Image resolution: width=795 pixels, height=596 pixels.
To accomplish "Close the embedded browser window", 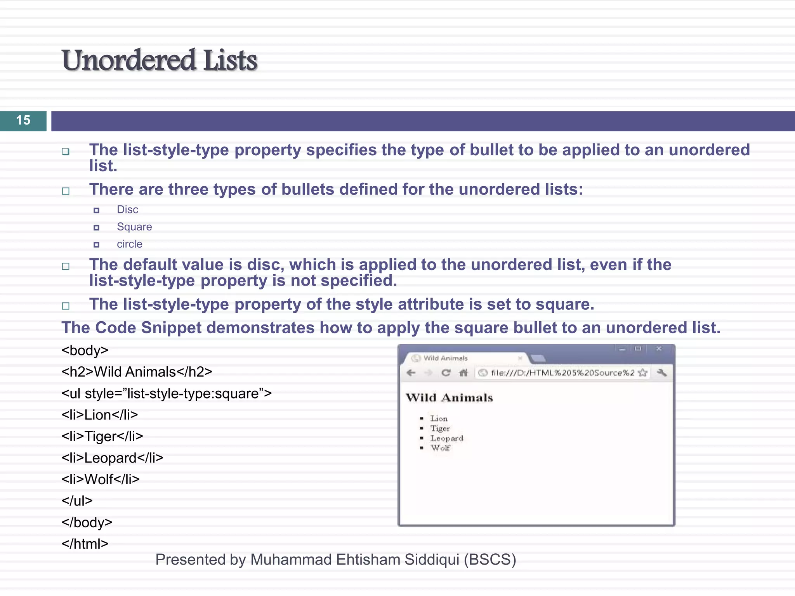I will (x=659, y=349).
